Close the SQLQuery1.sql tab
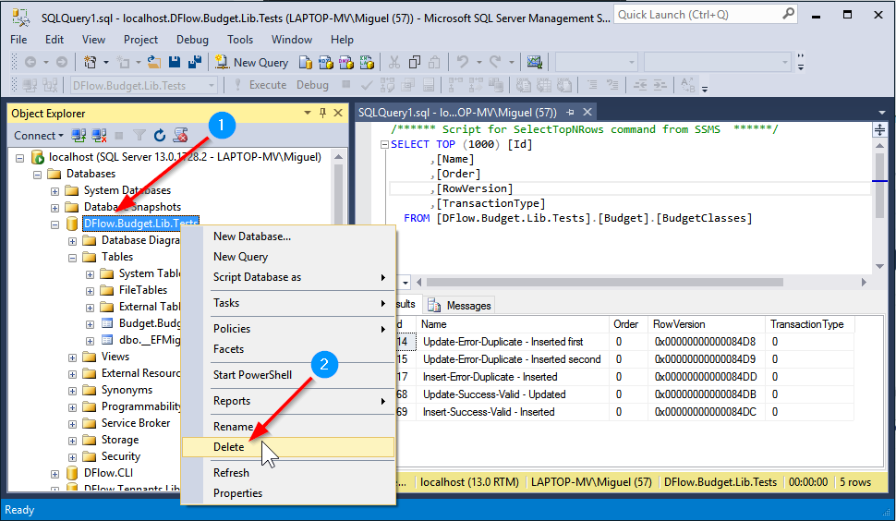 [x=587, y=112]
